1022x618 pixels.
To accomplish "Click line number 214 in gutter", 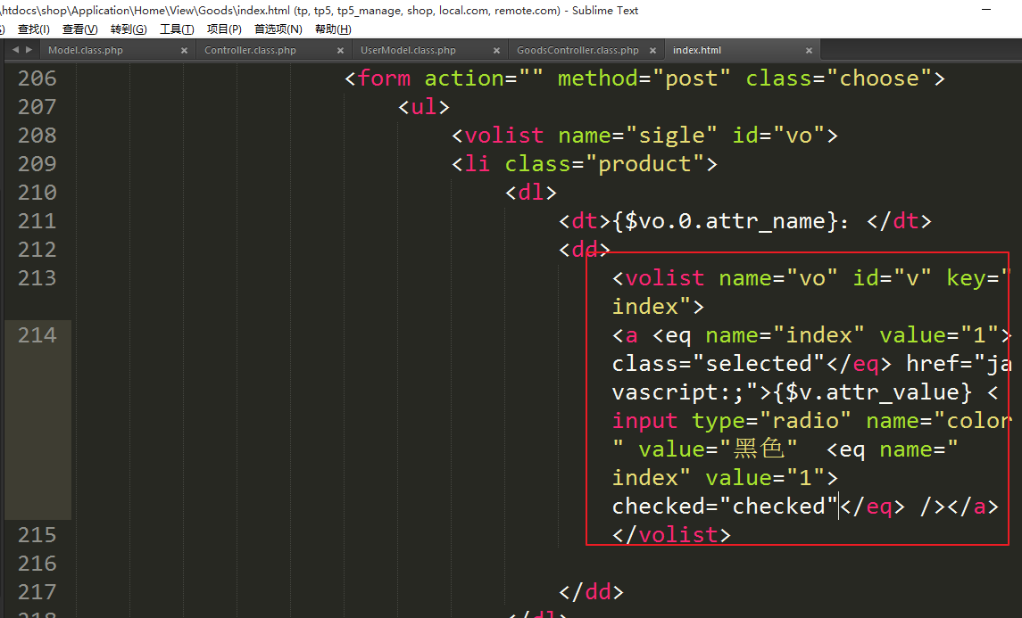I will 37,335.
